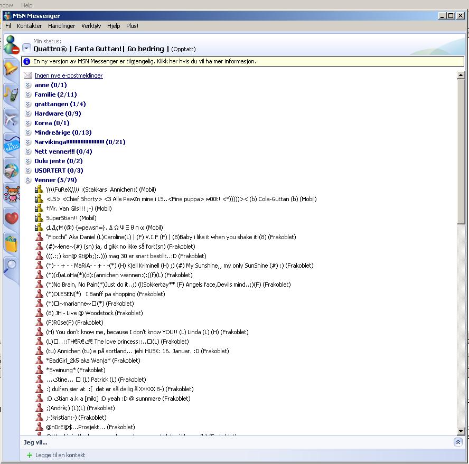Open the girl character tab icon
The width and height of the screenshot is (469, 464).
pyautogui.click(x=12, y=194)
